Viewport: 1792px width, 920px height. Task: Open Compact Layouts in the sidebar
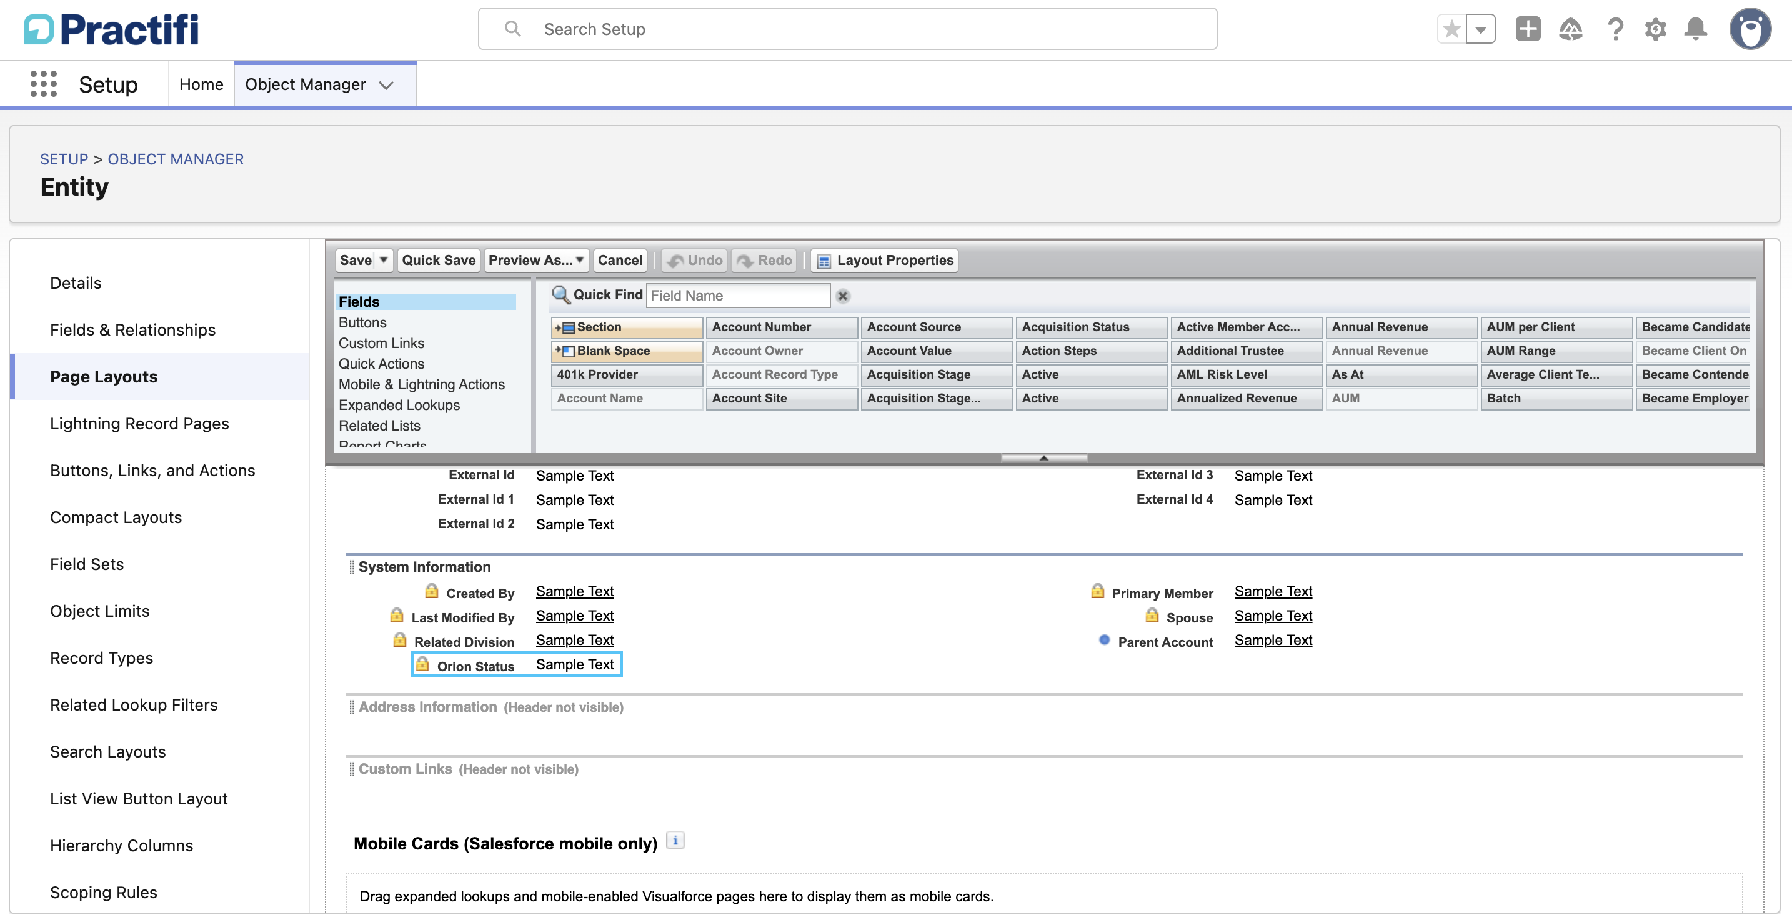(x=116, y=517)
